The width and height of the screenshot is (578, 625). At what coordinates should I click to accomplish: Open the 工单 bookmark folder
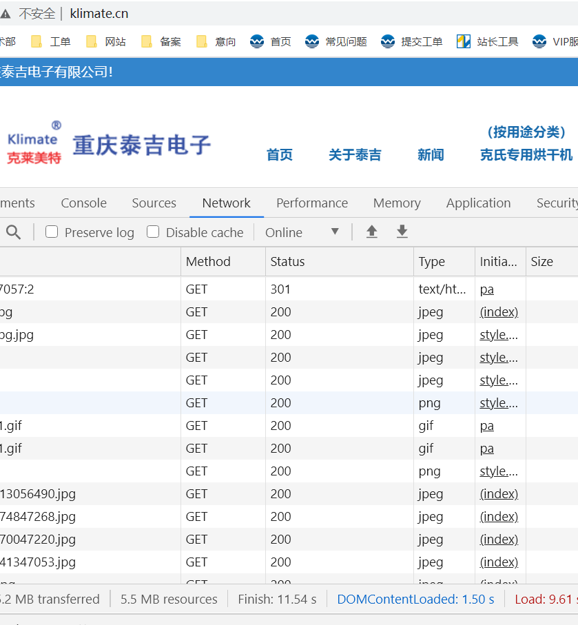click(51, 41)
